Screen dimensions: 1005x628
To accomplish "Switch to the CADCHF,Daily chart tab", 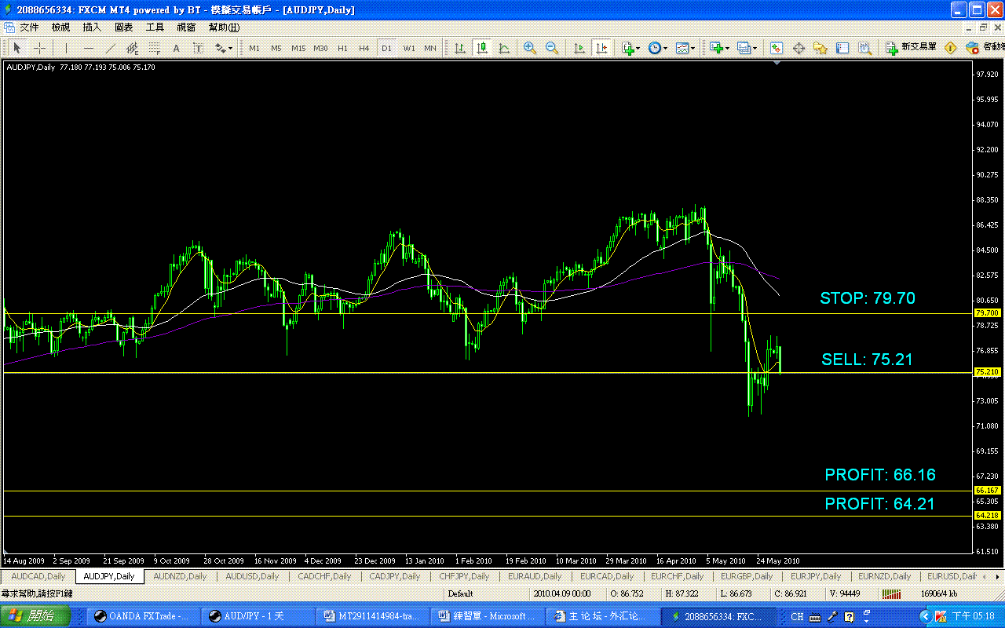I will pyautogui.click(x=324, y=576).
